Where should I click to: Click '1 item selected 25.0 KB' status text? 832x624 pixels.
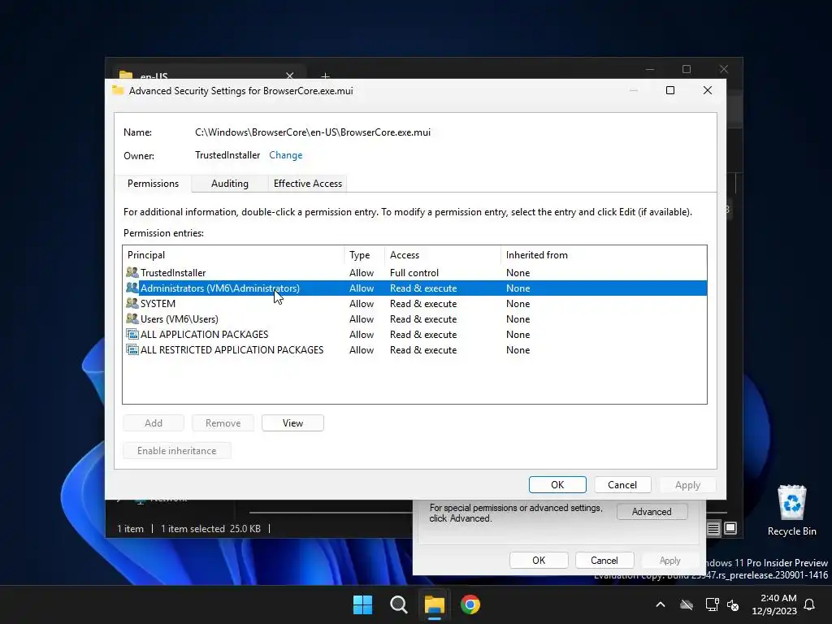[210, 528]
